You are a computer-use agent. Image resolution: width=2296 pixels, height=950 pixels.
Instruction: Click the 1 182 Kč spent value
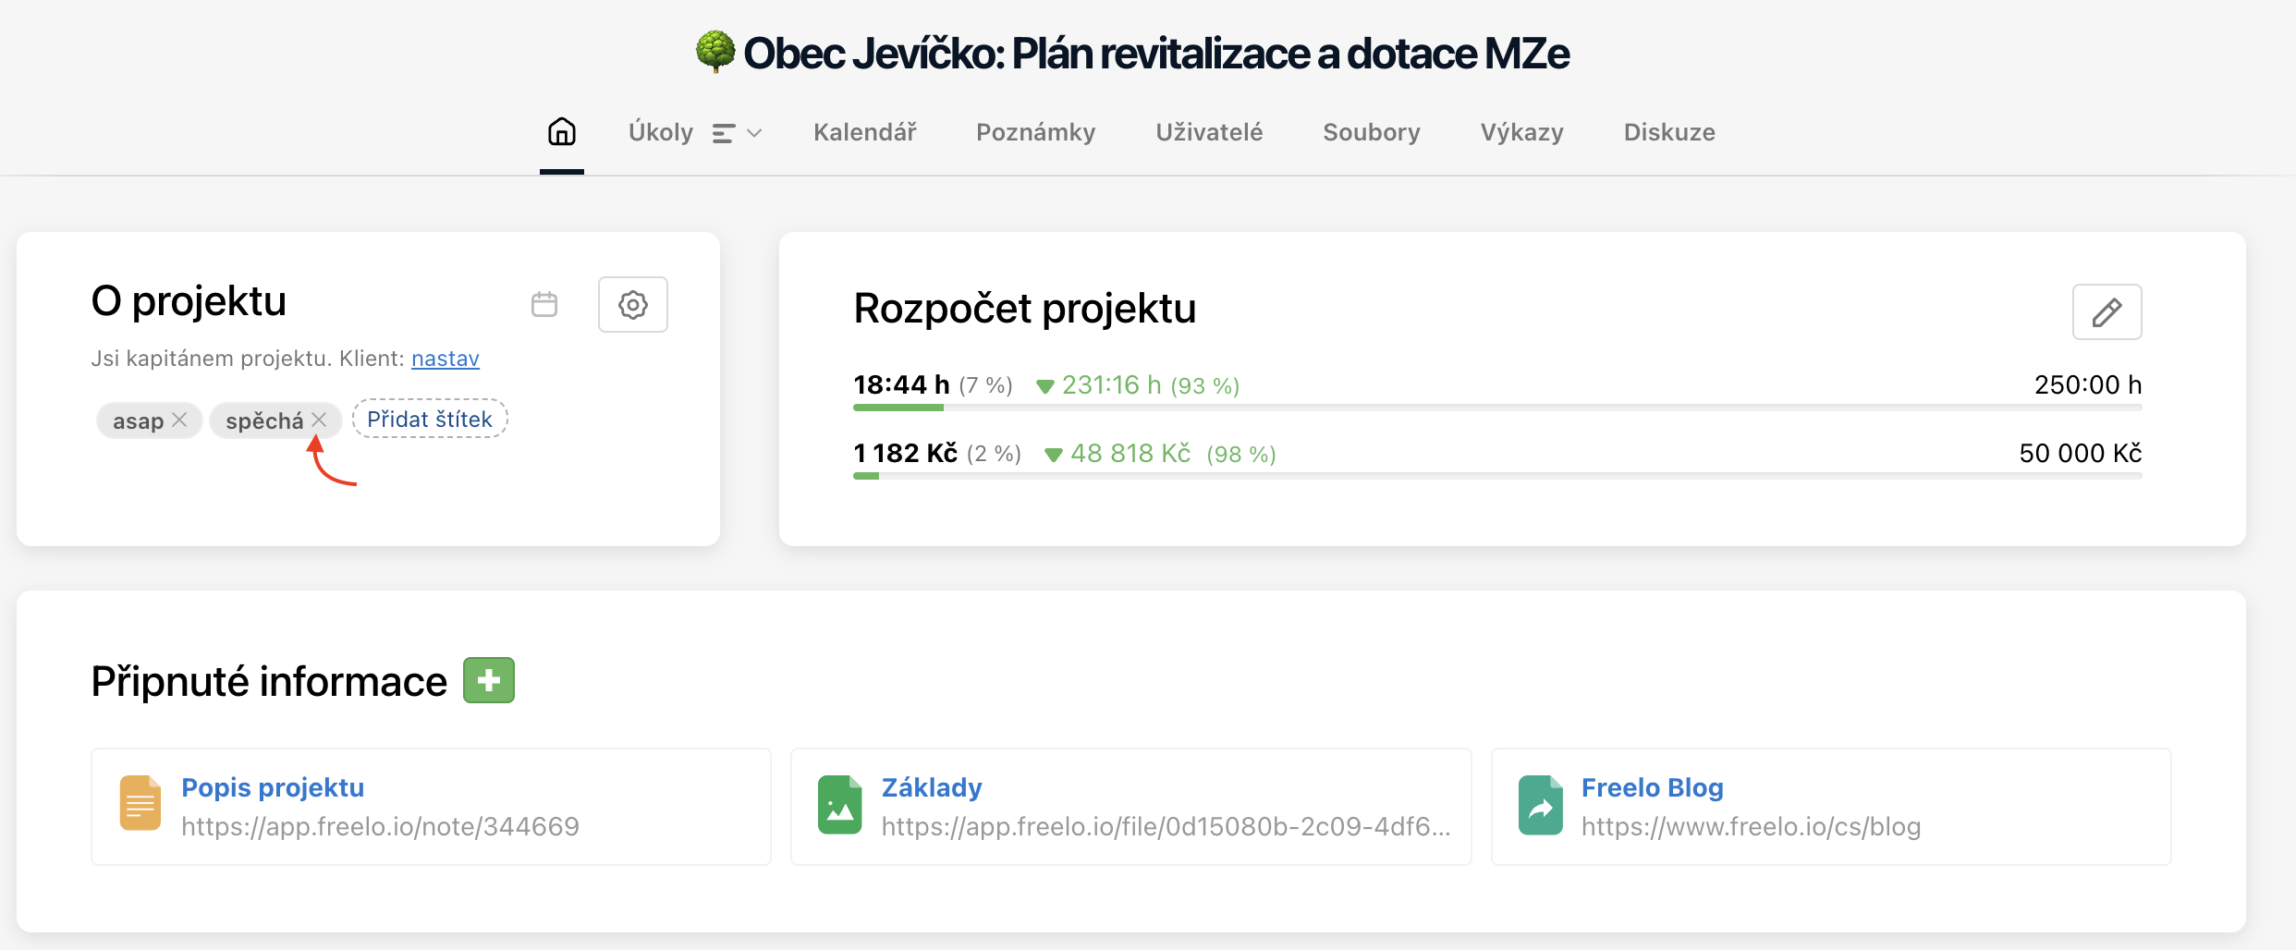[905, 453]
